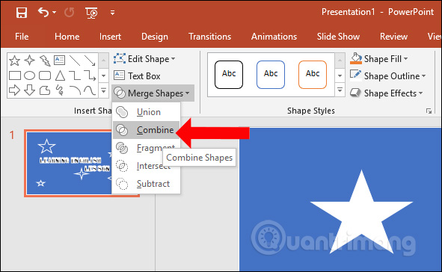Screen dimensions: 442x272
Task: Select the arrow line shape
Action: [90, 61]
